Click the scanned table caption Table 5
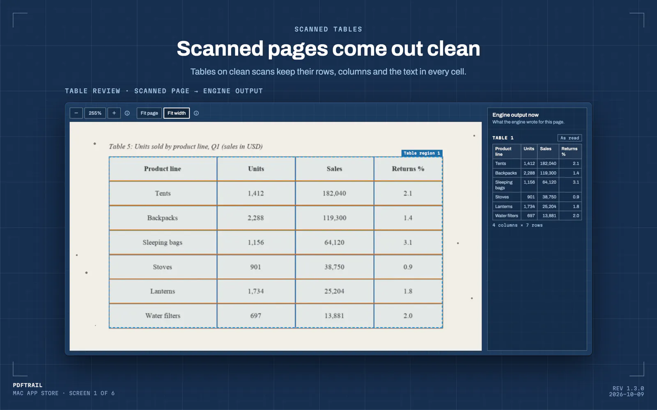The width and height of the screenshot is (657, 410). coord(186,146)
